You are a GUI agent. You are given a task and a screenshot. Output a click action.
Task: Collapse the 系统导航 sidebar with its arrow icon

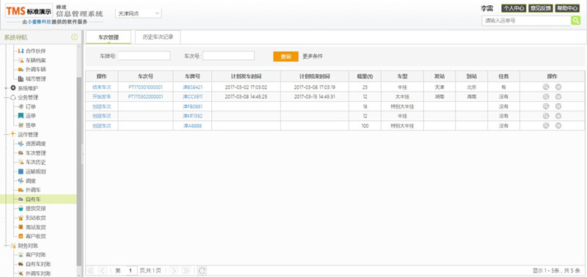tap(74, 37)
